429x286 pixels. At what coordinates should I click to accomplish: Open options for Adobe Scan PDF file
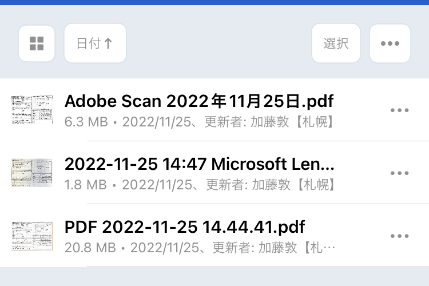pyautogui.click(x=399, y=110)
